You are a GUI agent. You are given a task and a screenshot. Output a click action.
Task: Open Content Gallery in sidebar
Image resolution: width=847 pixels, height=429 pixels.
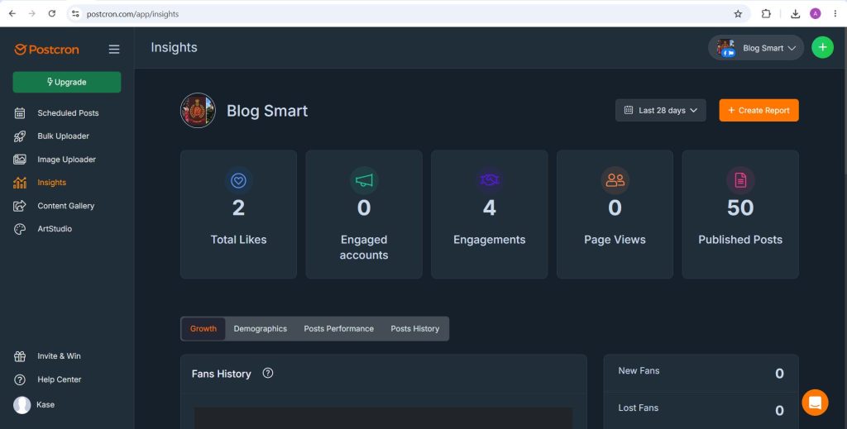coord(67,206)
